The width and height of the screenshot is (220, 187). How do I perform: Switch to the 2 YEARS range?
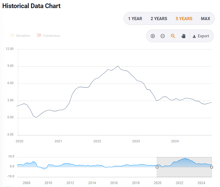pos(159,18)
